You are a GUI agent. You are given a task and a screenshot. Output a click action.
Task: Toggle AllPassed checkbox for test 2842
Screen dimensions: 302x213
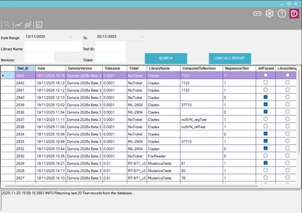266,83
